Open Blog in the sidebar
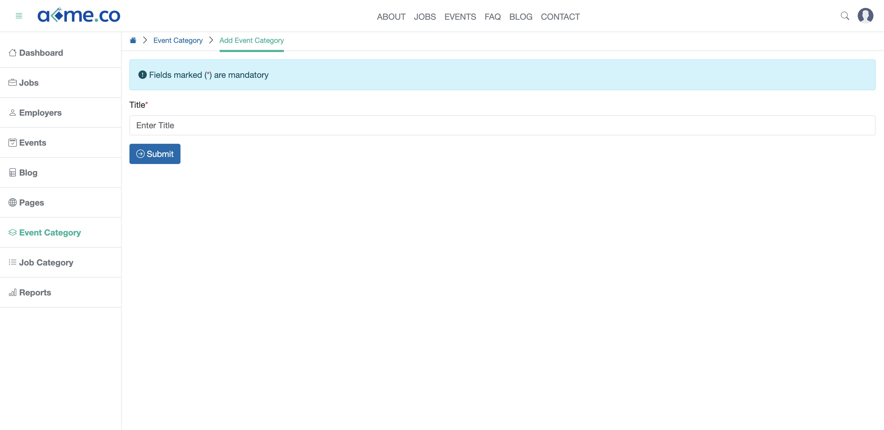 [x=61, y=172]
